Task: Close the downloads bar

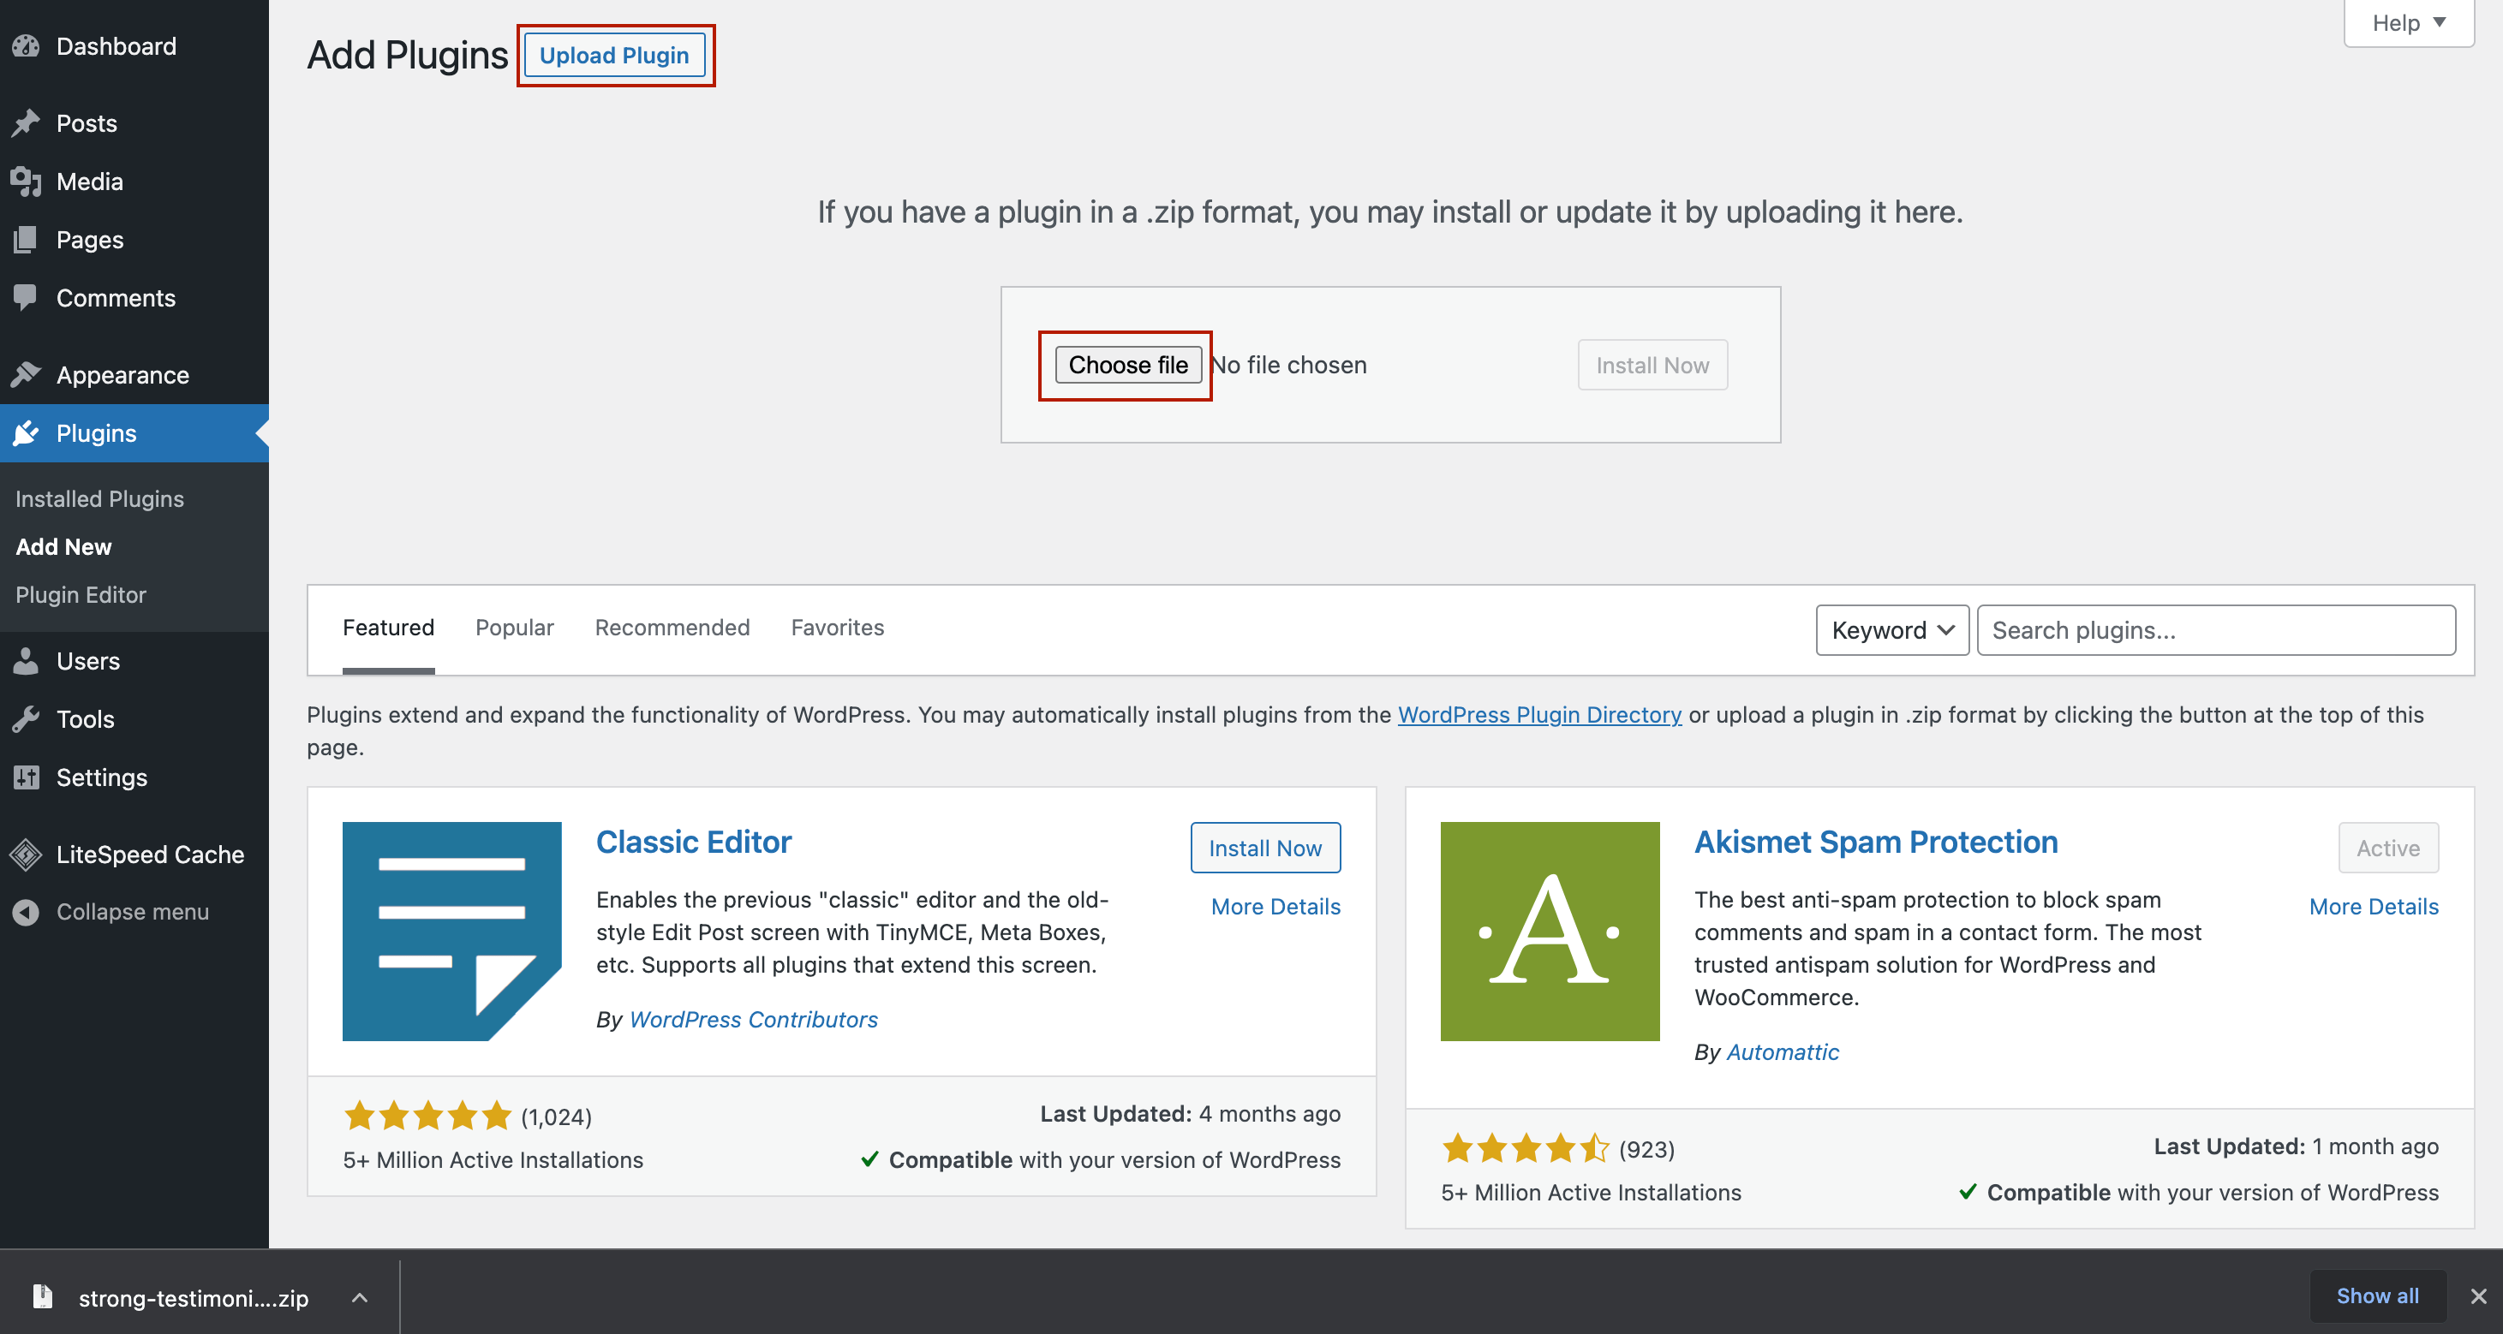Action: (x=2479, y=1296)
